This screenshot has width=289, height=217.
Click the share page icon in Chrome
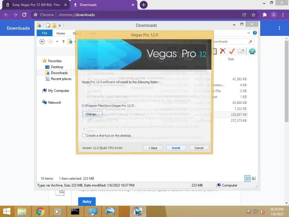[x=244, y=15]
